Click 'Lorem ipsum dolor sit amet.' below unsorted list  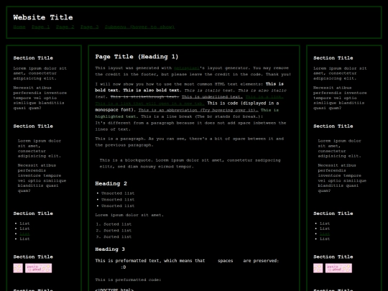(129, 215)
